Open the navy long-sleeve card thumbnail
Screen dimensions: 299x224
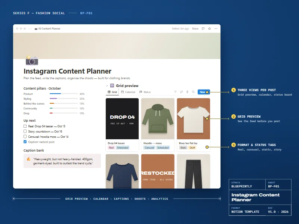(122, 171)
